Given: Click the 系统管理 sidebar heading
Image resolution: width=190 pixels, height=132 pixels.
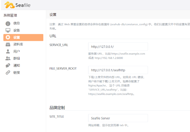Looking at the screenshot, I should point(10,15).
